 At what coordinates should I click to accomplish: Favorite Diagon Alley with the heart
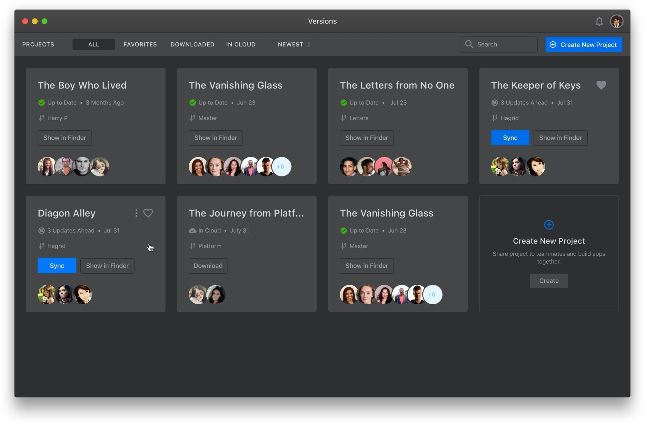[x=148, y=213]
